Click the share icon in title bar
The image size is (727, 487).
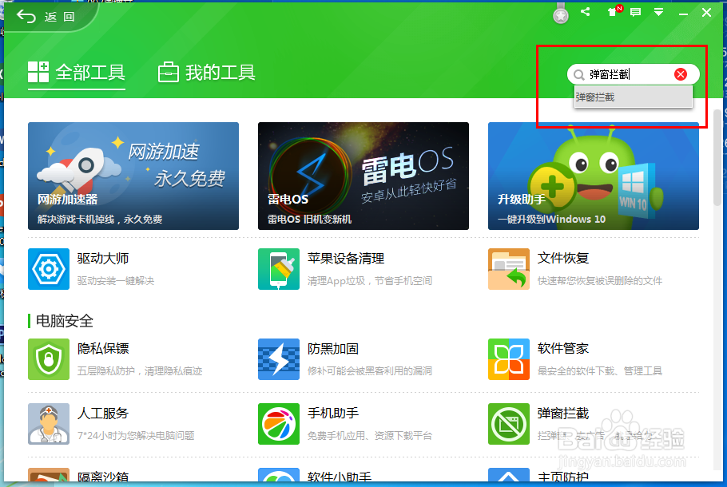[x=586, y=12]
